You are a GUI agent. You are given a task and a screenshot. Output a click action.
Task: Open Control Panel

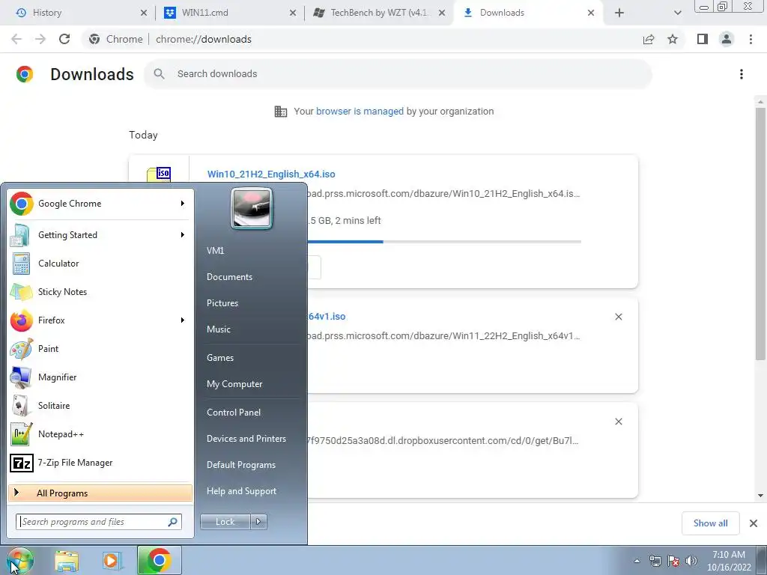(x=234, y=413)
